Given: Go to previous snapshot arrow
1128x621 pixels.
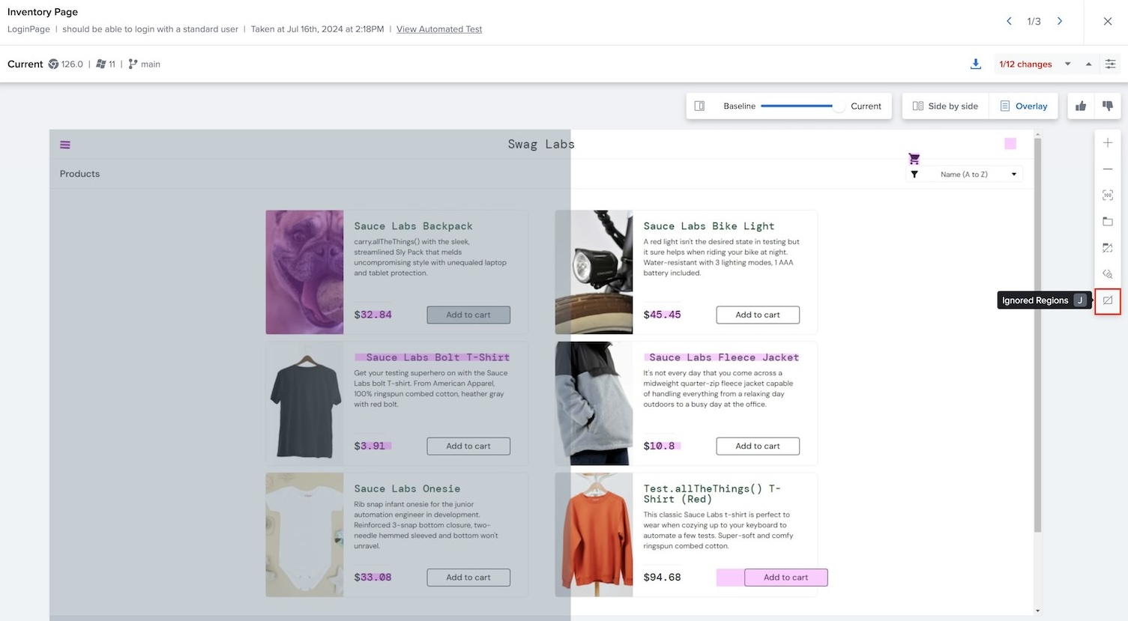Looking at the screenshot, I should [1009, 21].
